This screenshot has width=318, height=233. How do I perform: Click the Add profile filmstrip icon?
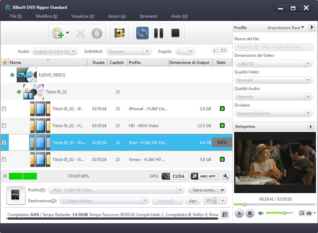[x=119, y=33]
